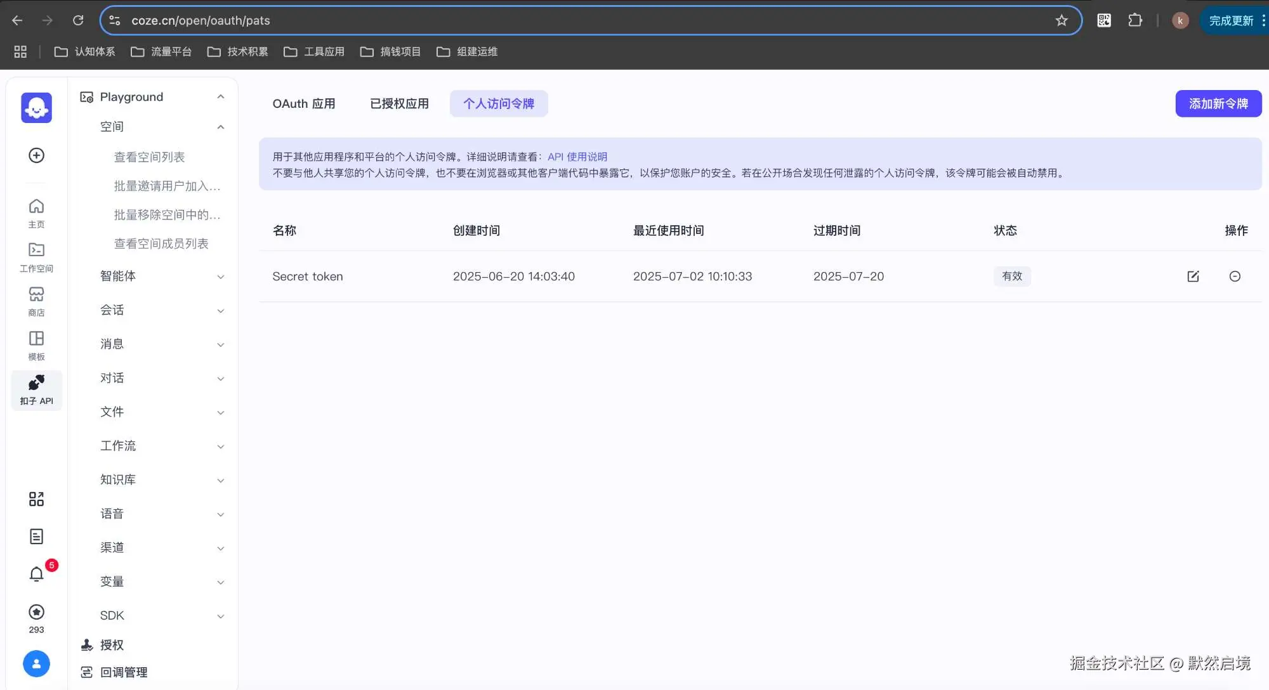Click the plus icon to create new
This screenshot has width=1269, height=690.
(x=36, y=155)
